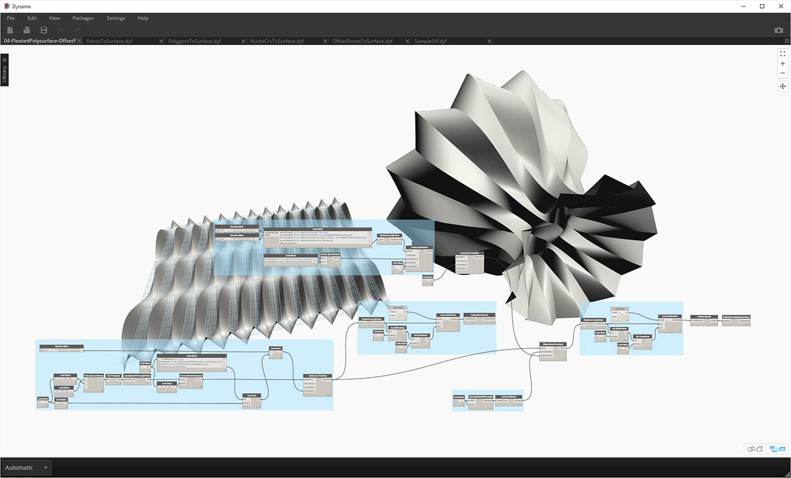Open the tab list menu icon
Viewport: 791px width, 478px height.
coord(787,41)
